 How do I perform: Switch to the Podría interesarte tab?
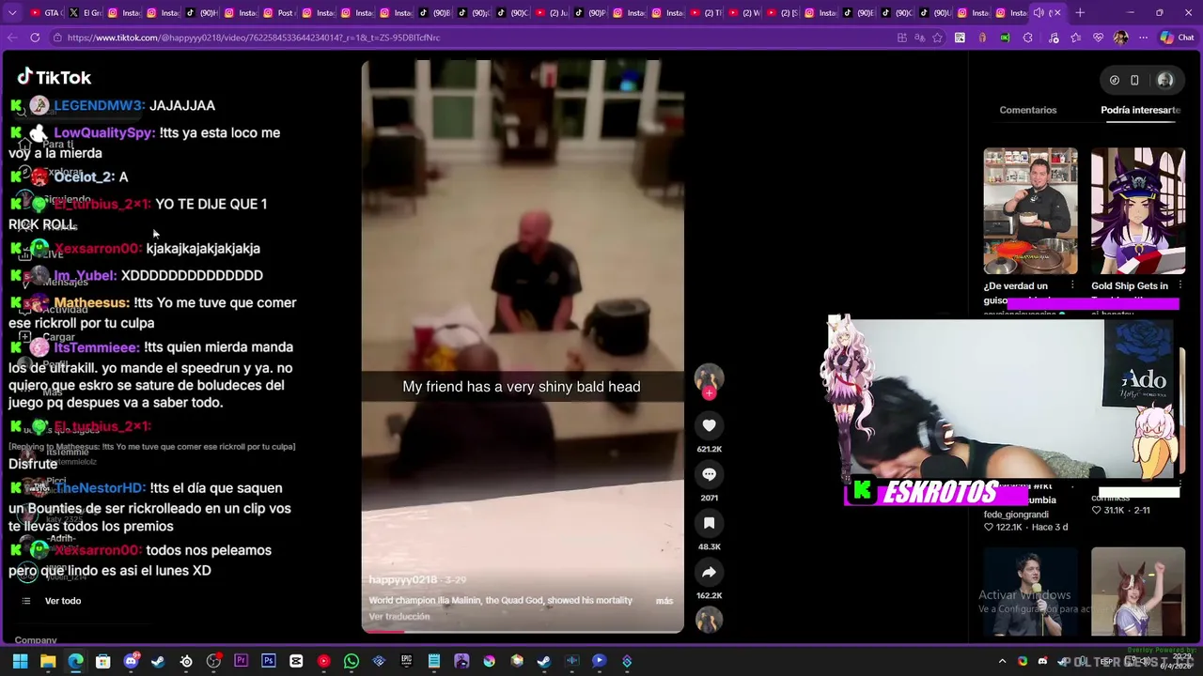pos(1140,110)
